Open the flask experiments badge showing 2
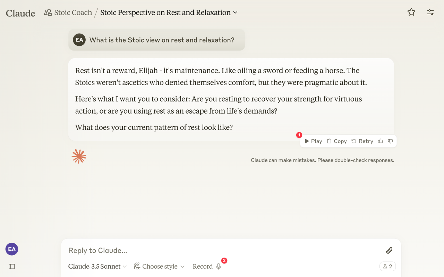This screenshot has height=277, width=444. click(x=387, y=266)
